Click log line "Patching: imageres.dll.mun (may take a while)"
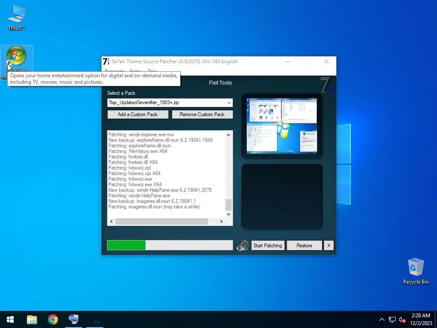 [154, 207]
